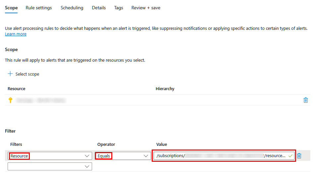Open the Scheduling tab
The height and width of the screenshot is (179, 315).
[72, 8]
